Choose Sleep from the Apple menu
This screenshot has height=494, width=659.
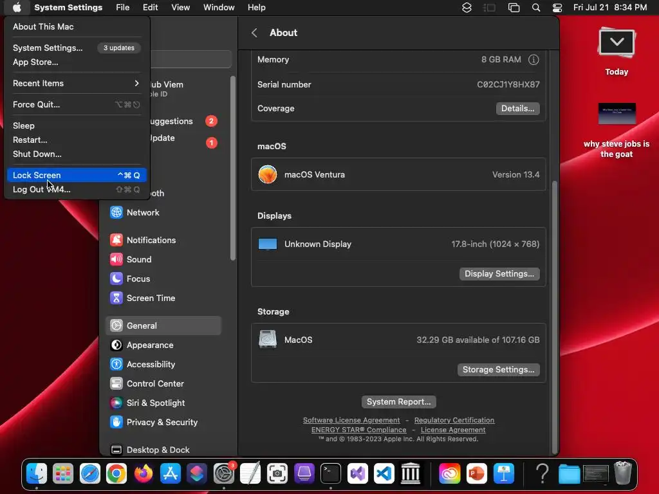point(77,125)
